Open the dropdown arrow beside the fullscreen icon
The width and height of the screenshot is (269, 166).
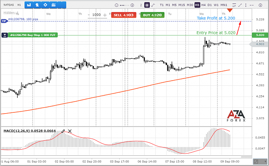click(266, 162)
